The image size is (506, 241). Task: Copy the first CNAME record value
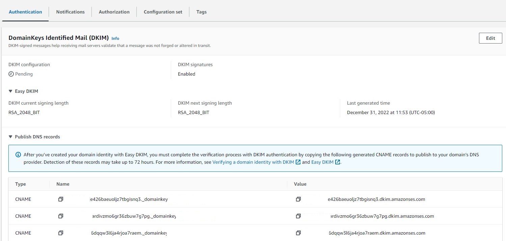click(298, 199)
